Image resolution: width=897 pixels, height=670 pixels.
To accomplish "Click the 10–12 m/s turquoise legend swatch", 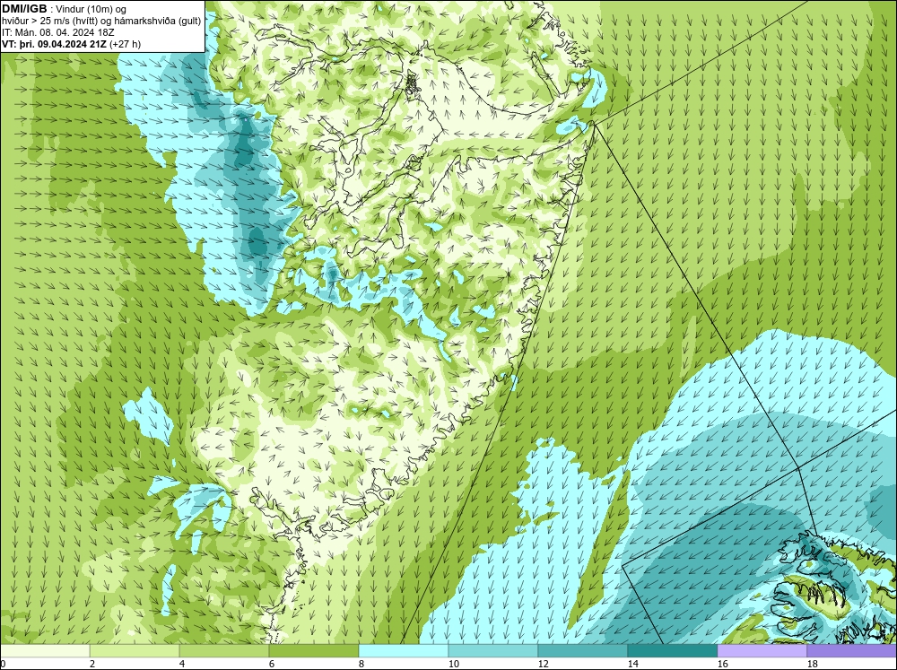I will [493, 651].
